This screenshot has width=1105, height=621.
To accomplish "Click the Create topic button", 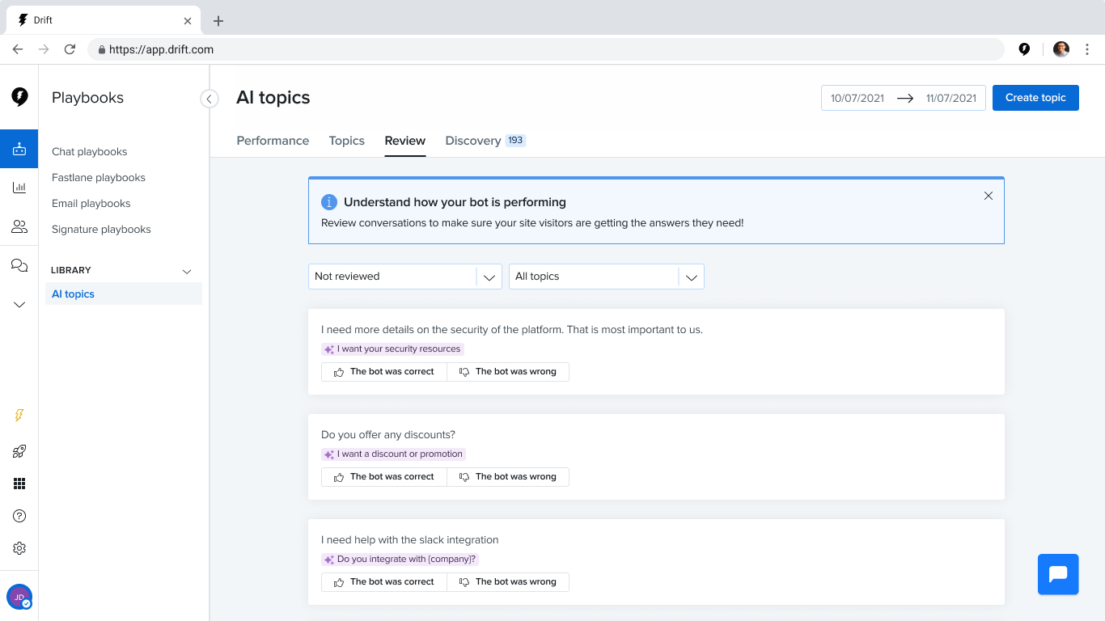I will coord(1035,98).
